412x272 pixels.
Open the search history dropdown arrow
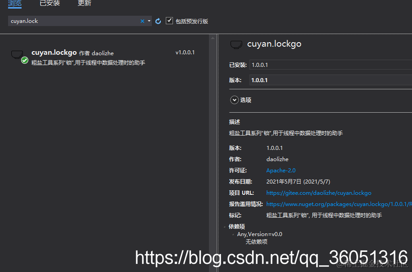(x=149, y=21)
